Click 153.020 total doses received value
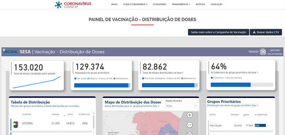The image size is (285, 135). [28, 68]
